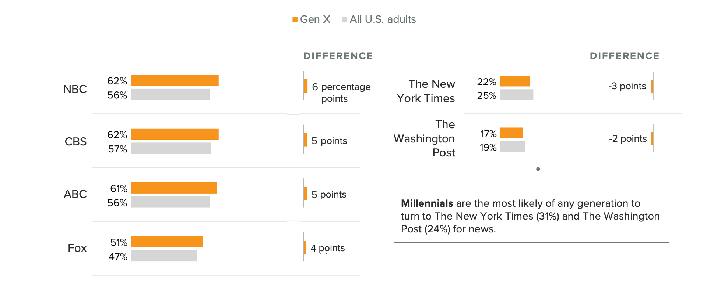Select the gray ABC 56% bar
Screen dimensions: 707x282
170,202
